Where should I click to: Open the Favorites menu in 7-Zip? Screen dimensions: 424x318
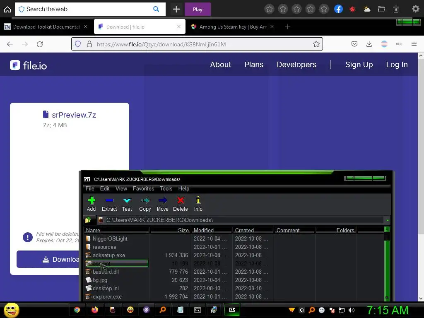143,188
